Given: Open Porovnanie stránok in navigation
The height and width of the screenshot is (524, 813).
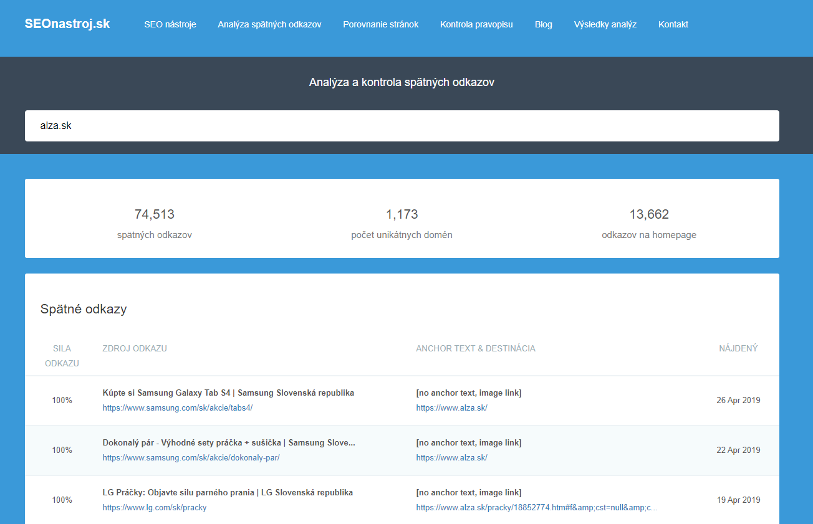Looking at the screenshot, I should coord(381,24).
